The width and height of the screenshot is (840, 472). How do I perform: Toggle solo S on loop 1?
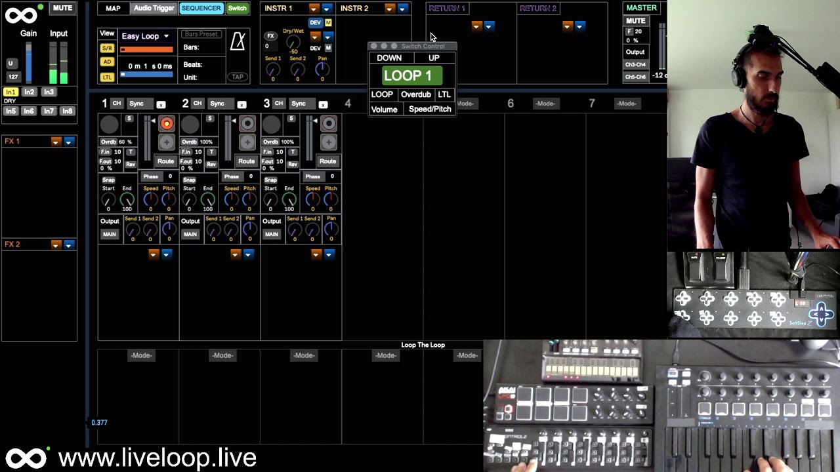point(129,119)
